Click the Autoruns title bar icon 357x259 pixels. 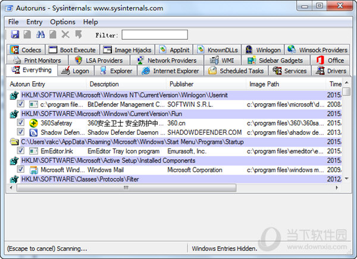click(x=10, y=8)
